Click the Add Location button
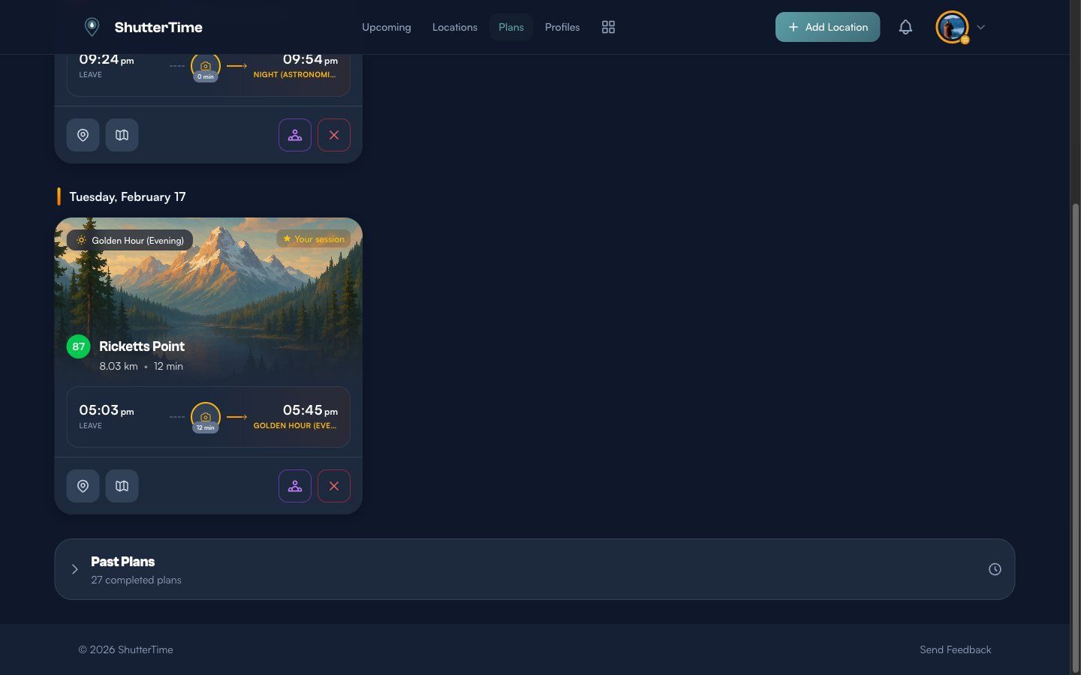Image resolution: width=1081 pixels, height=675 pixels. click(827, 27)
